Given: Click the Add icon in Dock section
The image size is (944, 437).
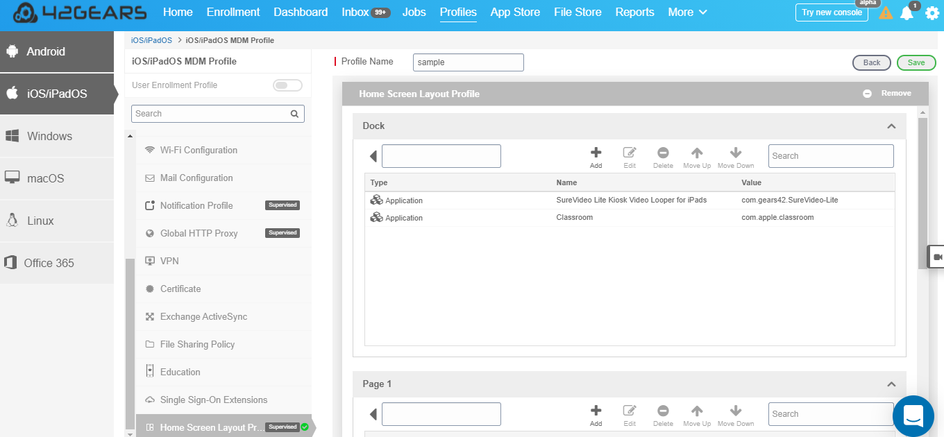Looking at the screenshot, I should (596, 153).
